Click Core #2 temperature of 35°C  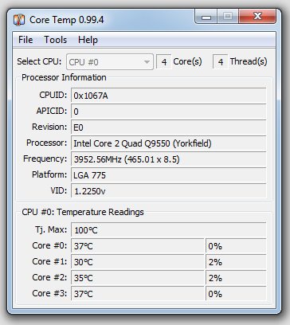(x=138, y=278)
